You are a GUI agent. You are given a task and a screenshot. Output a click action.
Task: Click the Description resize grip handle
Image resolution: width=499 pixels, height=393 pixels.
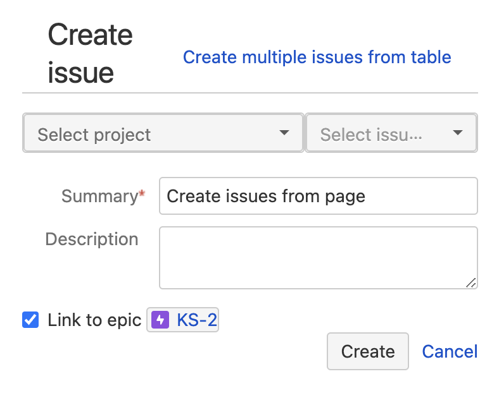[x=471, y=282]
